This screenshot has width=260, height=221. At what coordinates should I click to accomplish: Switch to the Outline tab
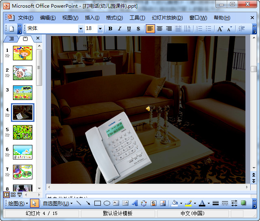(x=11, y=39)
